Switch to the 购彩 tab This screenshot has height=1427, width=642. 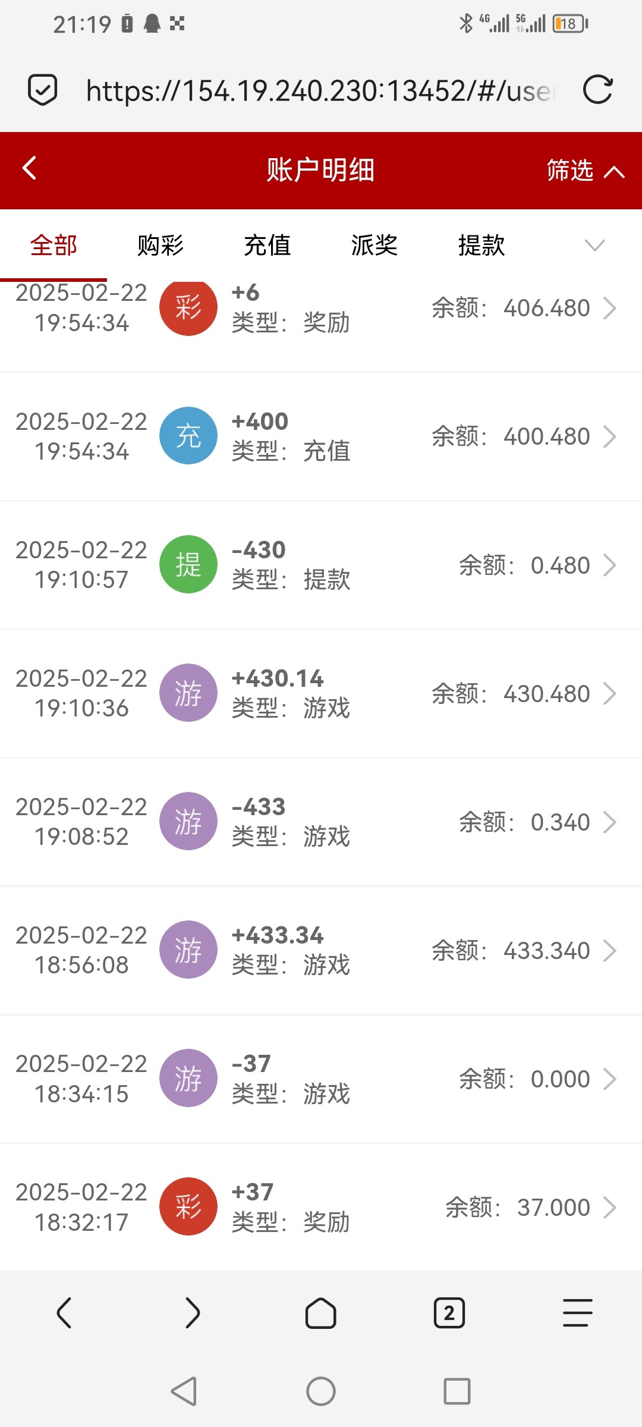[x=160, y=245]
